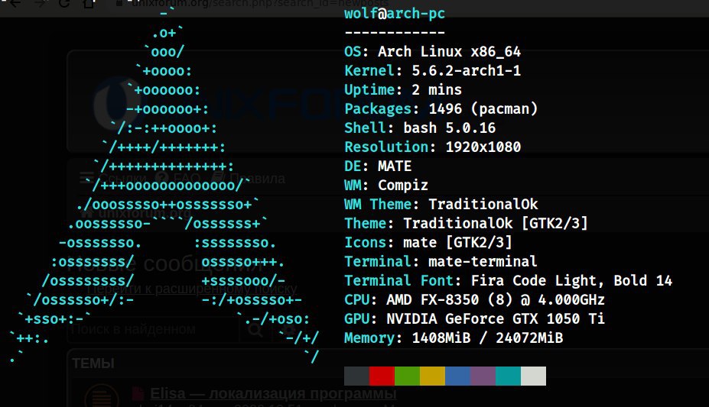Click the GPU: NVIDIA GeForce GTX 1050 Ti line
This screenshot has height=407, width=709.
click(474, 318)
